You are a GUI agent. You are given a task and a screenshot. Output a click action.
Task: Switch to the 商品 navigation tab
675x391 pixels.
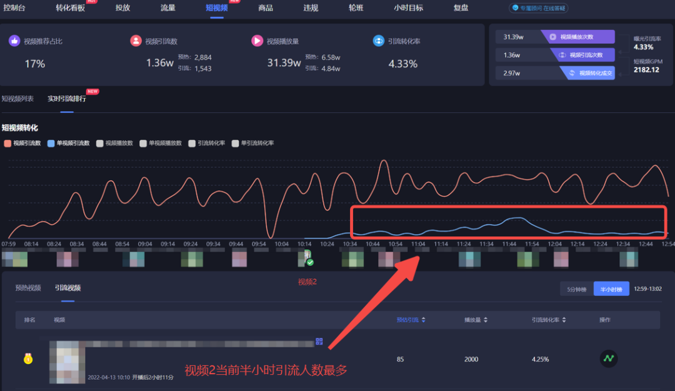pyautogui.click(x=265, y=8)
